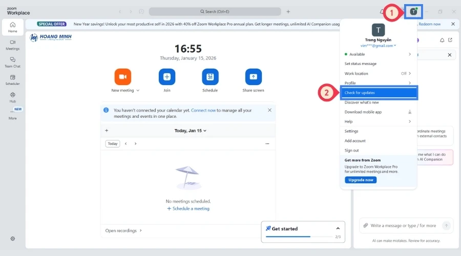The height and width of the screenshot is (256, 461).
Task: Dismiss the calendar connect notice
Action: (x=269, y=110)
